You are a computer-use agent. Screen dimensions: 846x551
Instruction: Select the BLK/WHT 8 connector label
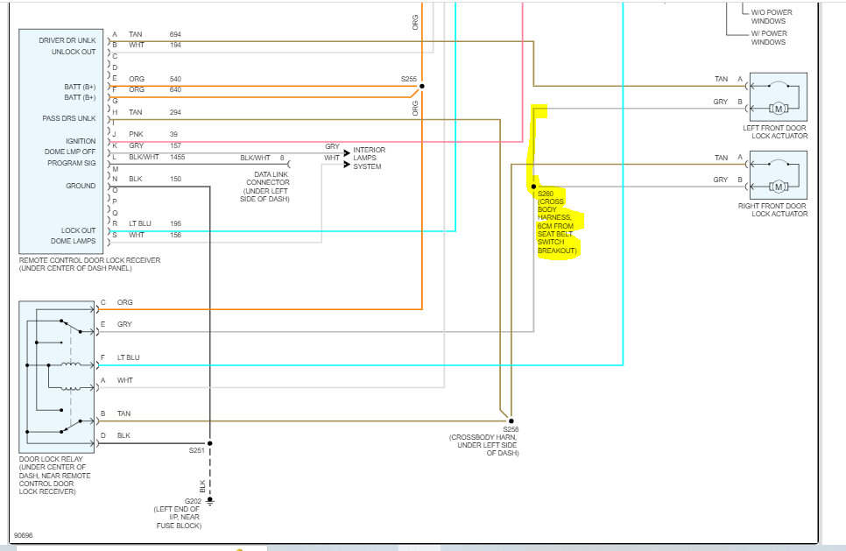click(x=262, y=159)
